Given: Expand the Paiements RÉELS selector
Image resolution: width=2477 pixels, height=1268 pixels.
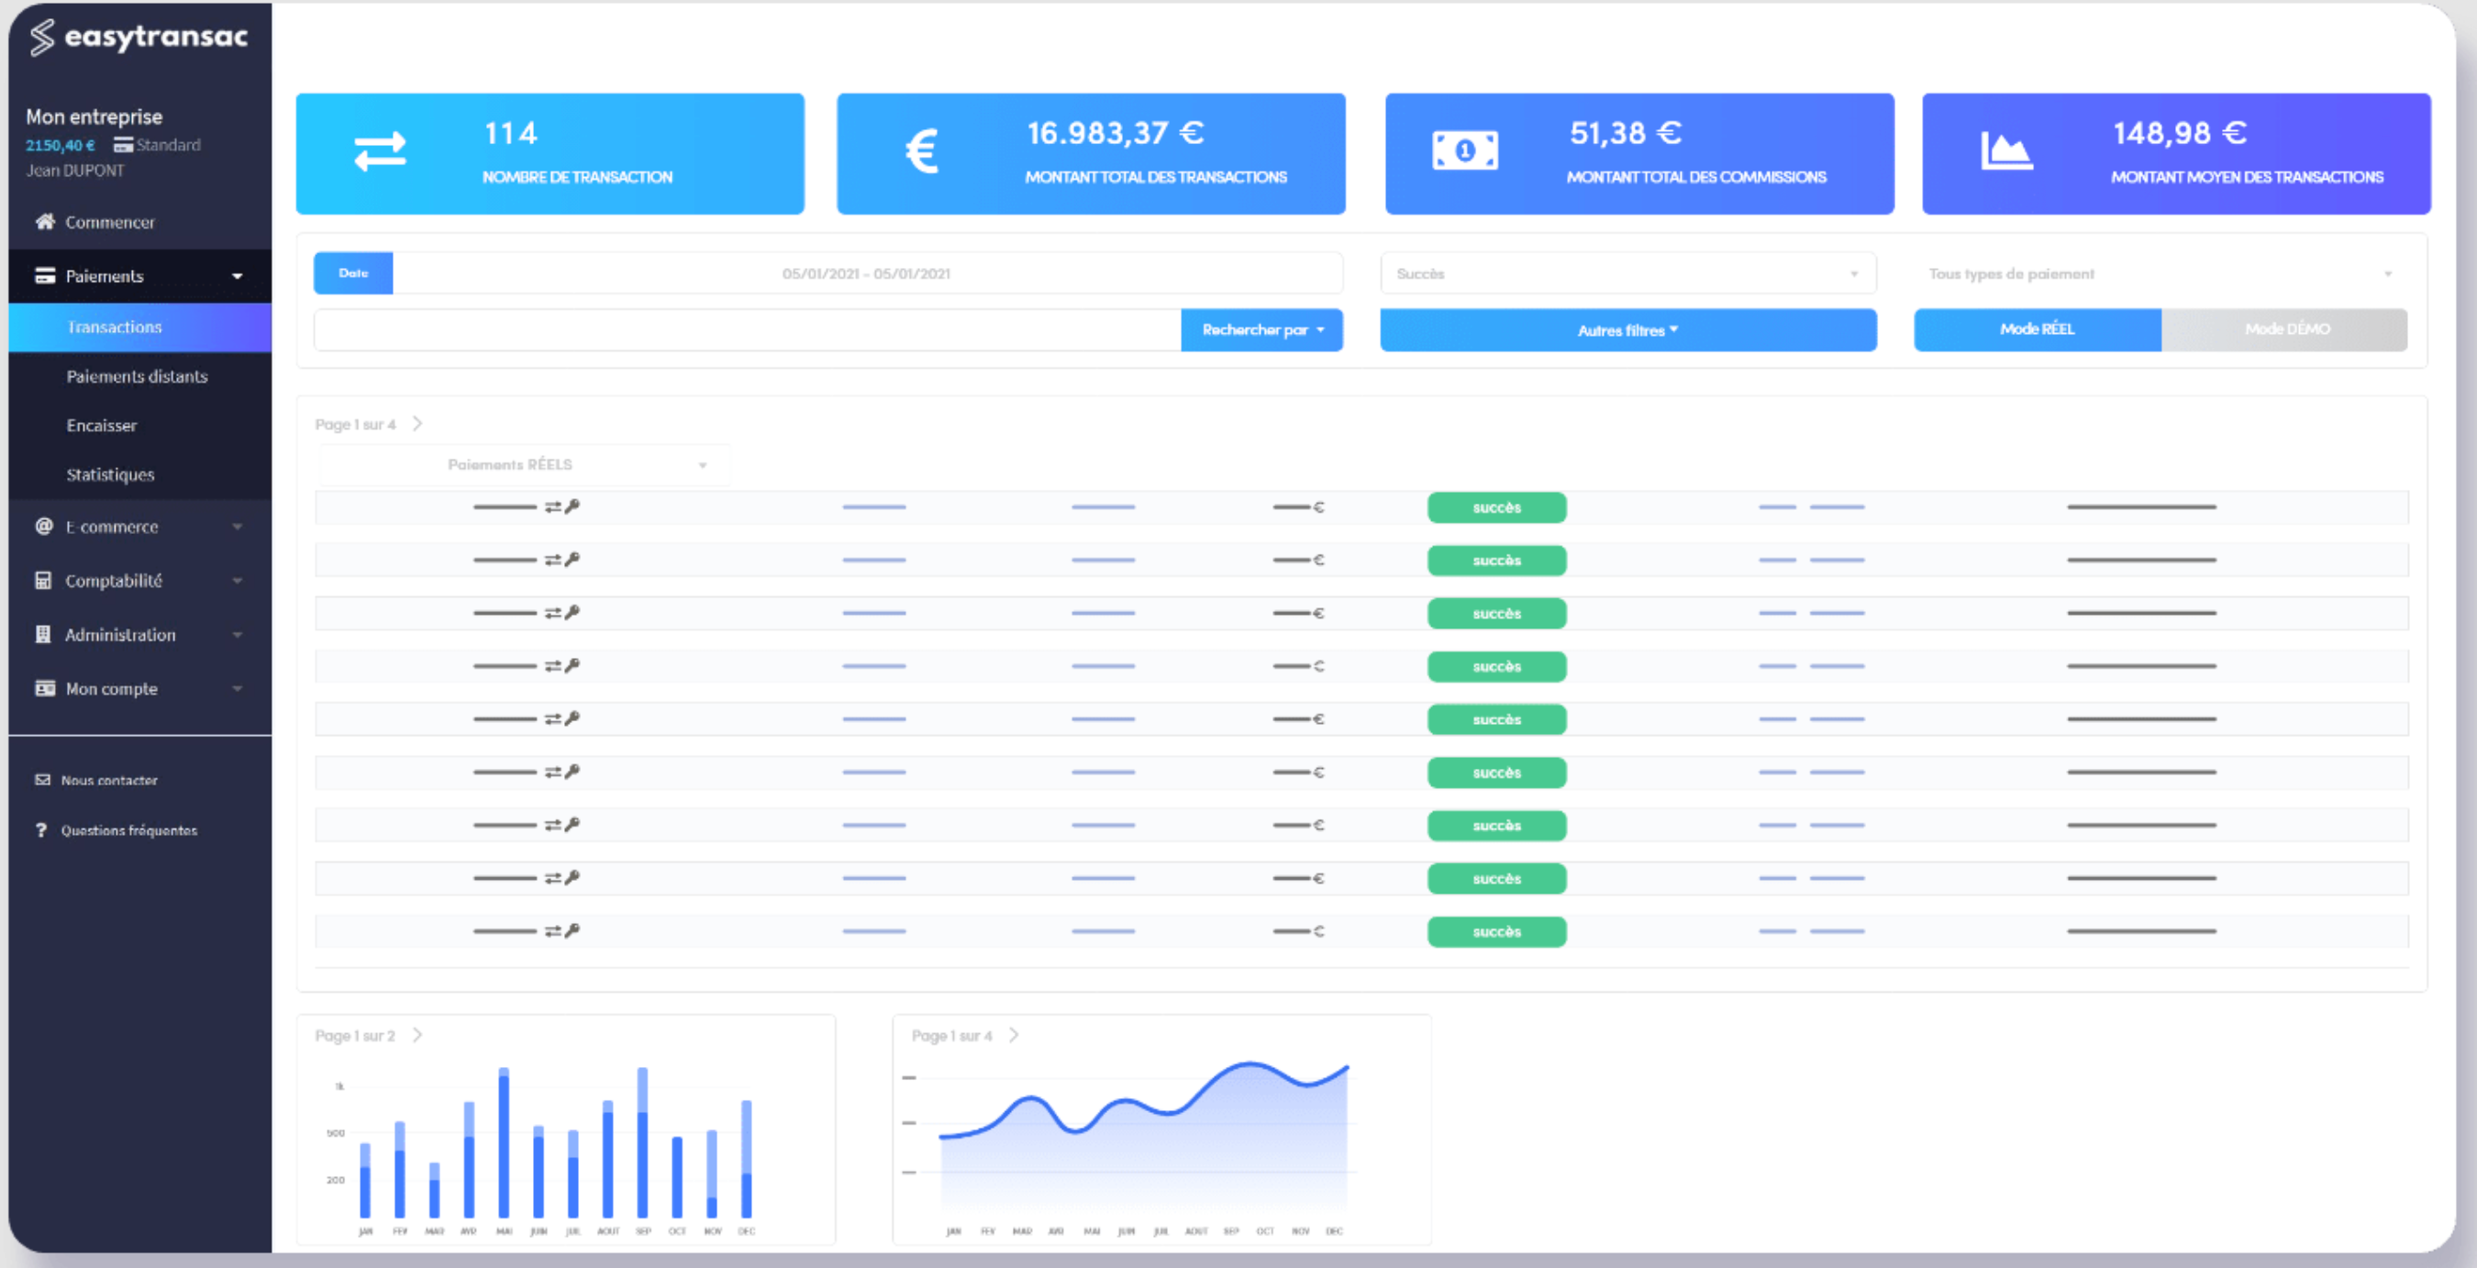Looking at the screenshot, I should pos(524,465).
